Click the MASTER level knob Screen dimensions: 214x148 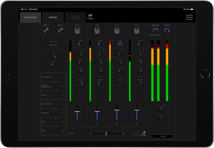(155, 30)
